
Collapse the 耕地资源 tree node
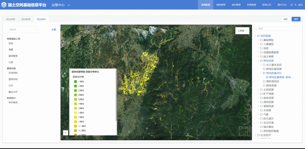click(x=258, y=61)
